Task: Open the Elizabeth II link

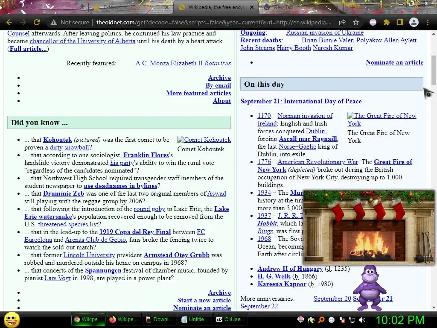Action: click(186, 63)
